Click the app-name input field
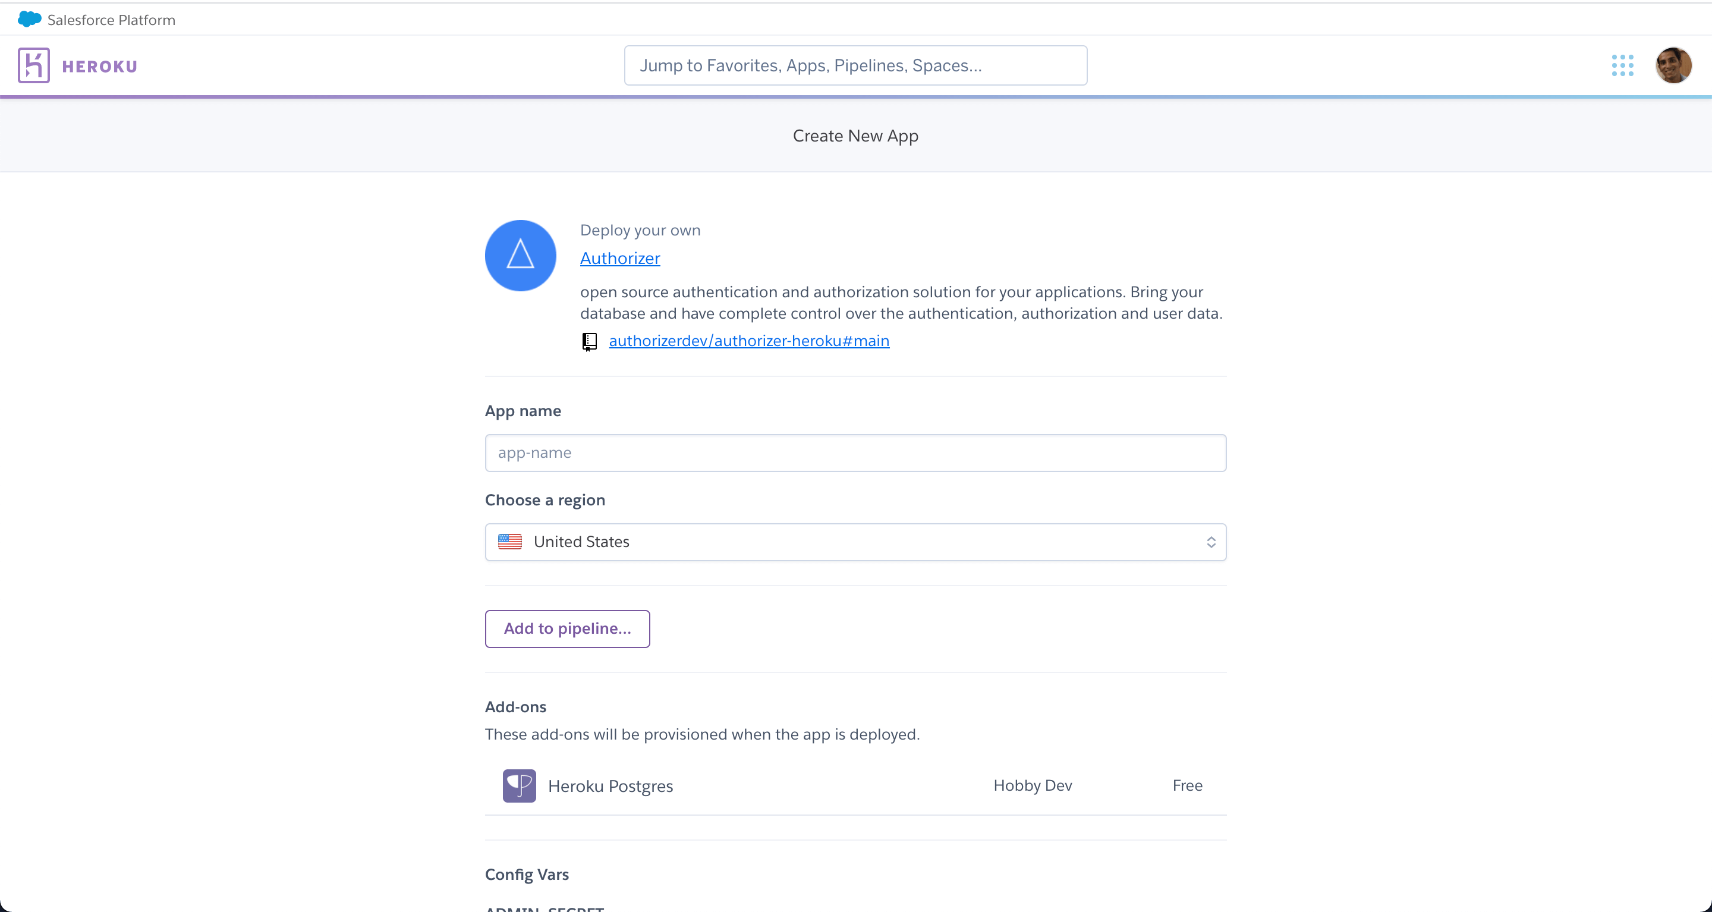The width and height of the screenshot is (1712, 912). point(855,452)
